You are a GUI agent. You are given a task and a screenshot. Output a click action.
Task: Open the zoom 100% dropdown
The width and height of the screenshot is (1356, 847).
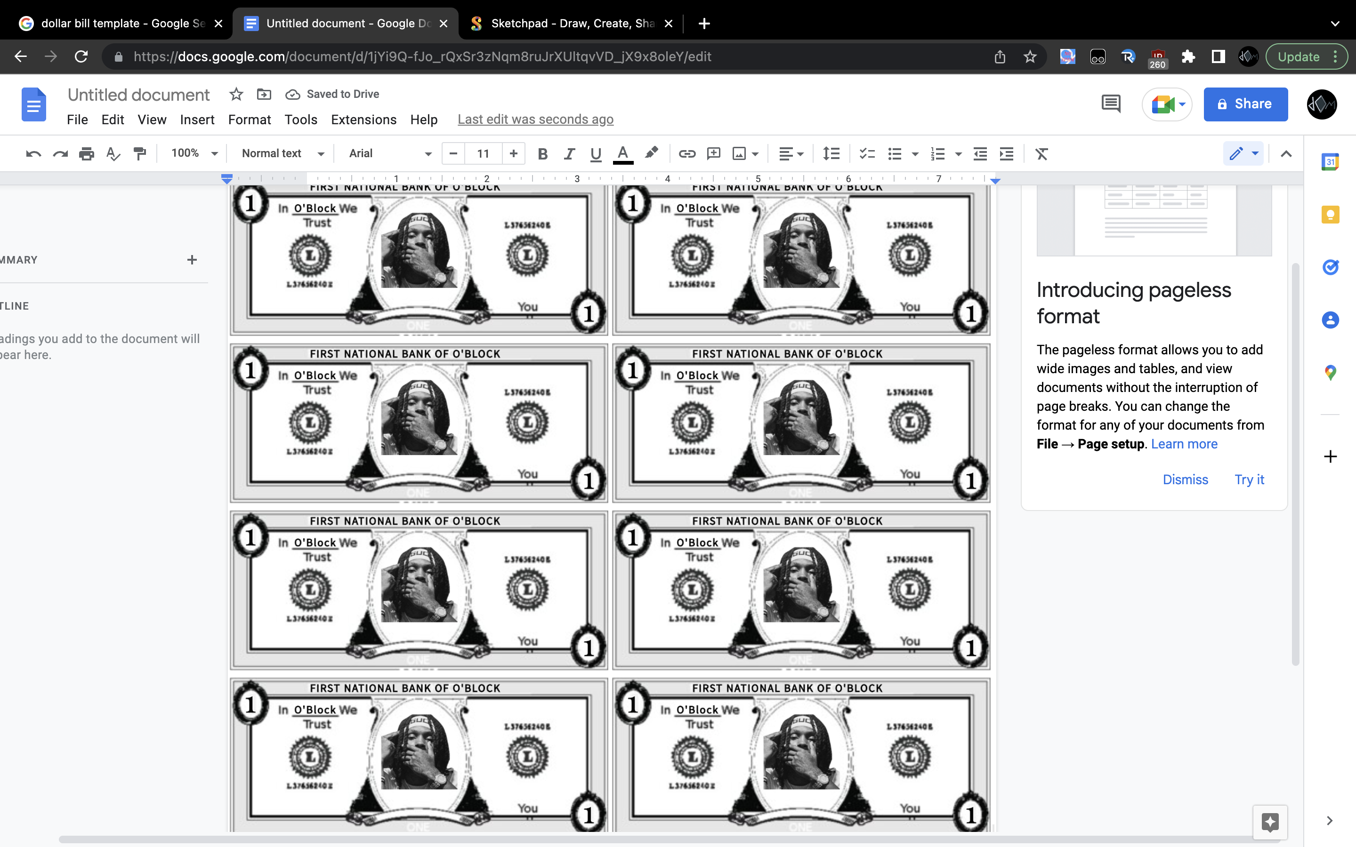pos(194,153)
